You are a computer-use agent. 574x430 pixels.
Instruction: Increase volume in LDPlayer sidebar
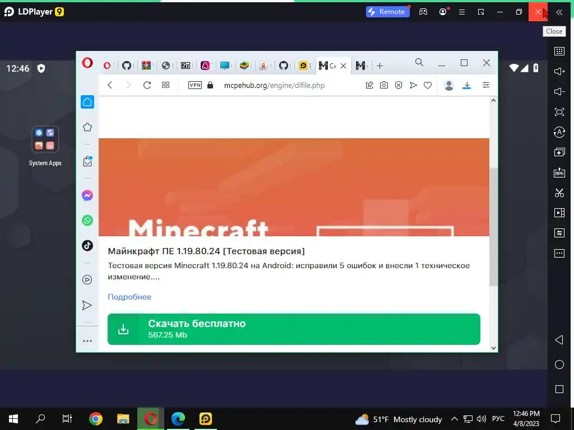[x=559, y=71]
